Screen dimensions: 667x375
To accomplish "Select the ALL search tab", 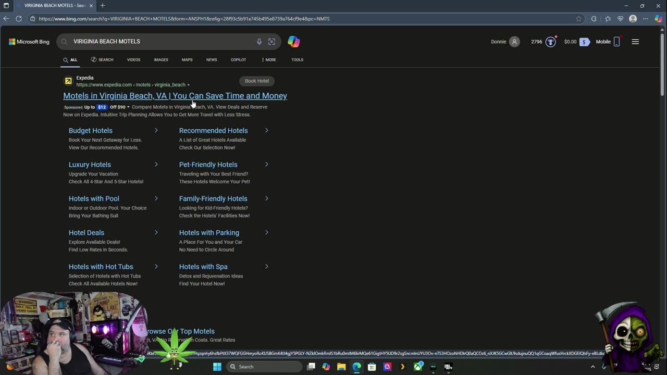I will pyautogui.click(x=70, y=60).
